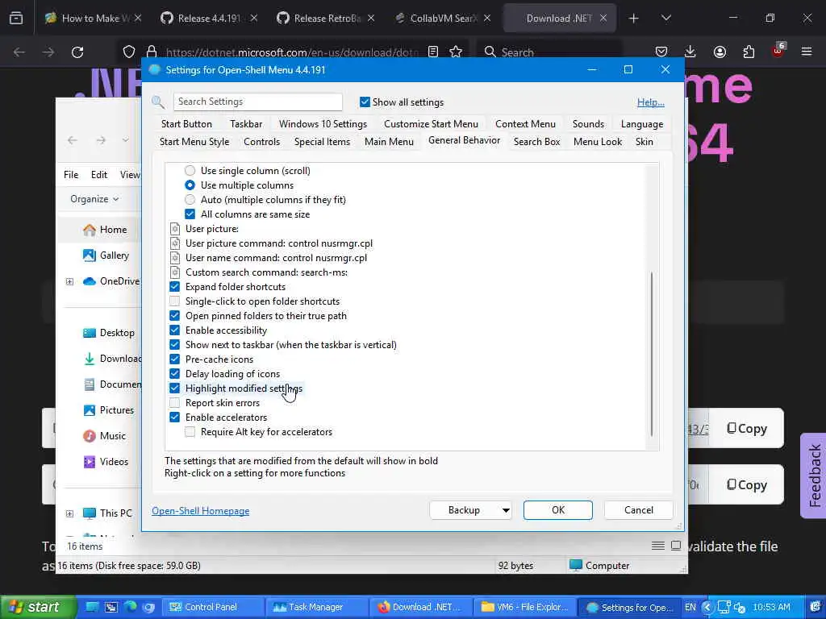Image resolution: width=826 pixels, height=619 pixels.
Task: Expand This PC tree node in File Explorer
Action: 69,513
